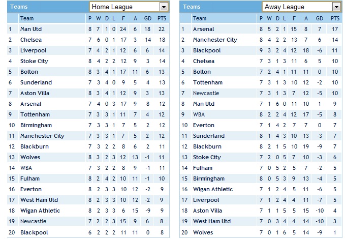This screenshot has height=239, width=345.
Task: Click the Away League combo box text
Action: [285, 7]
